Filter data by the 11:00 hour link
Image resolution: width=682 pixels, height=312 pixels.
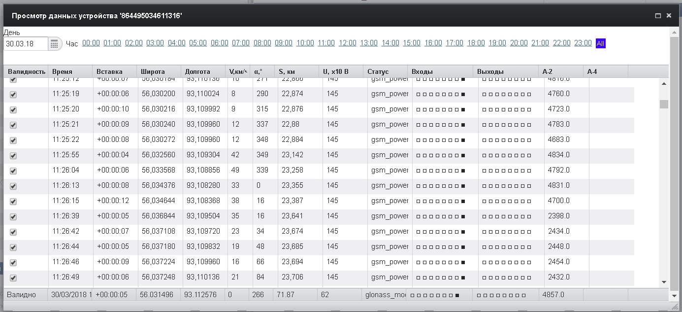[326, 43]
